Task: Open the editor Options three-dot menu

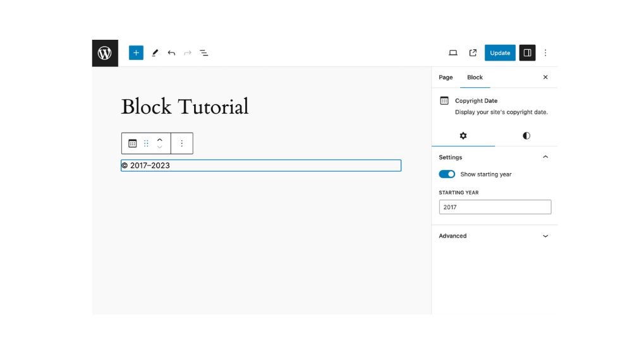Action: [x=545, y=53]
